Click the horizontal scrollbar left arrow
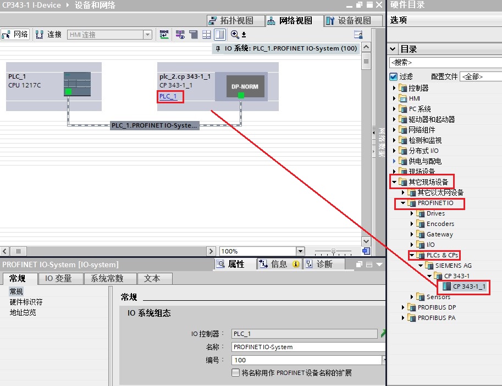 tap(4, 251)
